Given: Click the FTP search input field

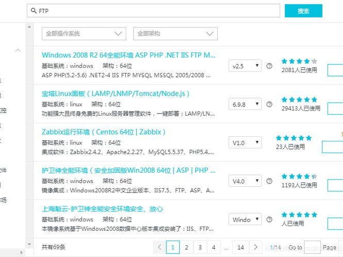Looking at the screenshot, I should tap(153, 10).
